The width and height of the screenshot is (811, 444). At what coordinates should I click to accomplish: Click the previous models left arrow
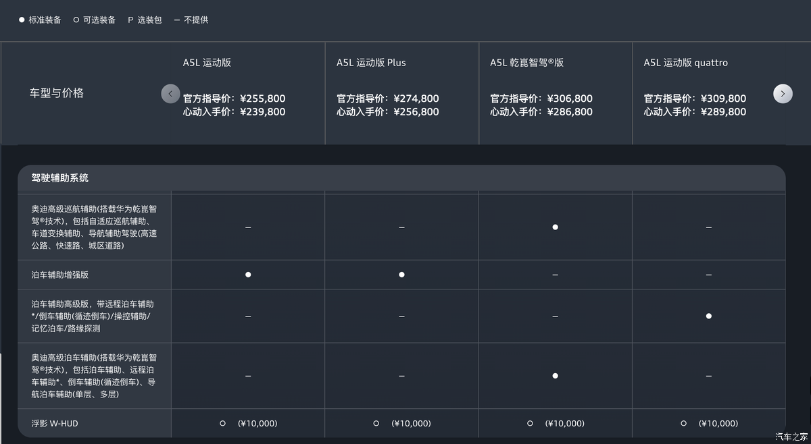tap(171, 94)
